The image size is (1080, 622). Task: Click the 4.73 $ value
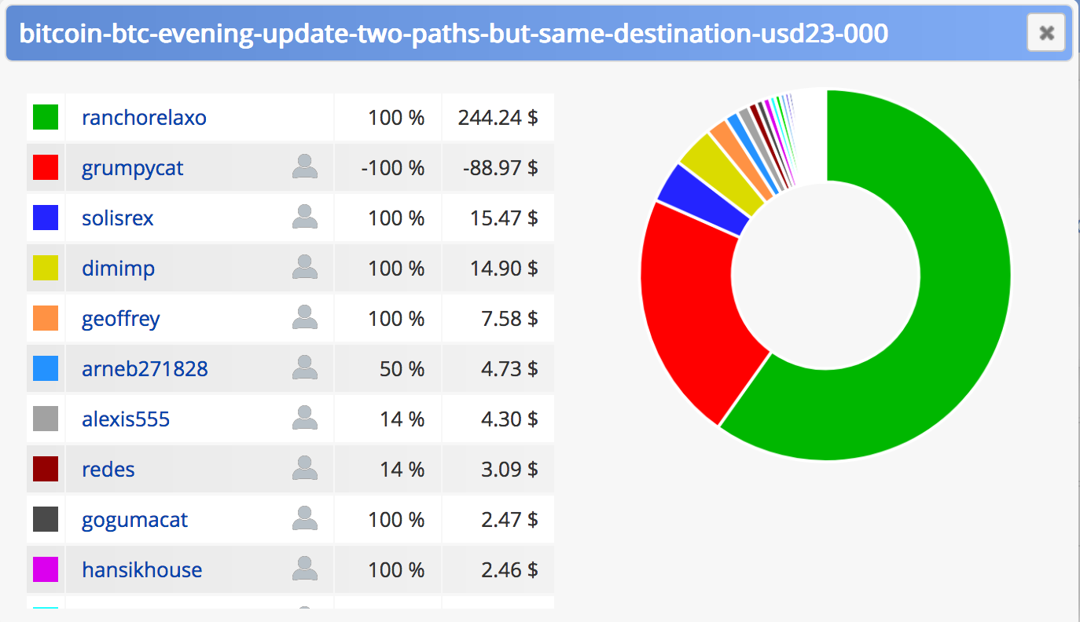point(509,369)
